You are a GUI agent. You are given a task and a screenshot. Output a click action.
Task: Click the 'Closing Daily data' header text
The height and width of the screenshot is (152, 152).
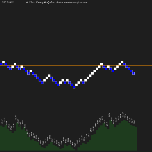click(x=46, y=2)
